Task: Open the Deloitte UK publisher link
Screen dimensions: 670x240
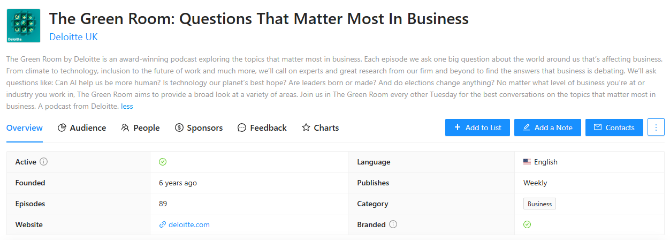Action: pyautogui.click(x=73, y=37)
